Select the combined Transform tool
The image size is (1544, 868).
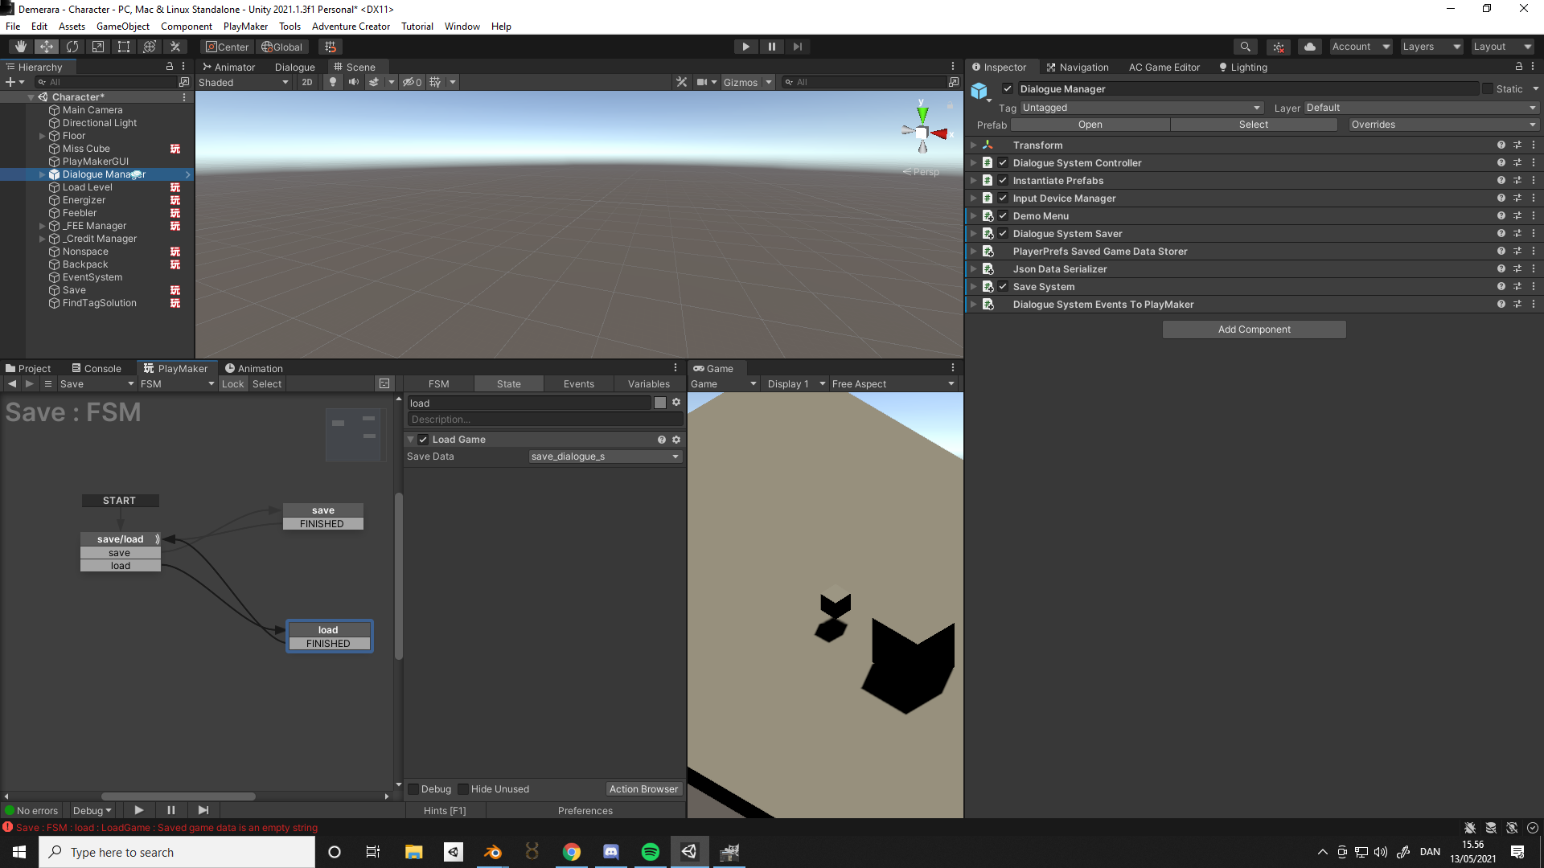coord(149,47)
